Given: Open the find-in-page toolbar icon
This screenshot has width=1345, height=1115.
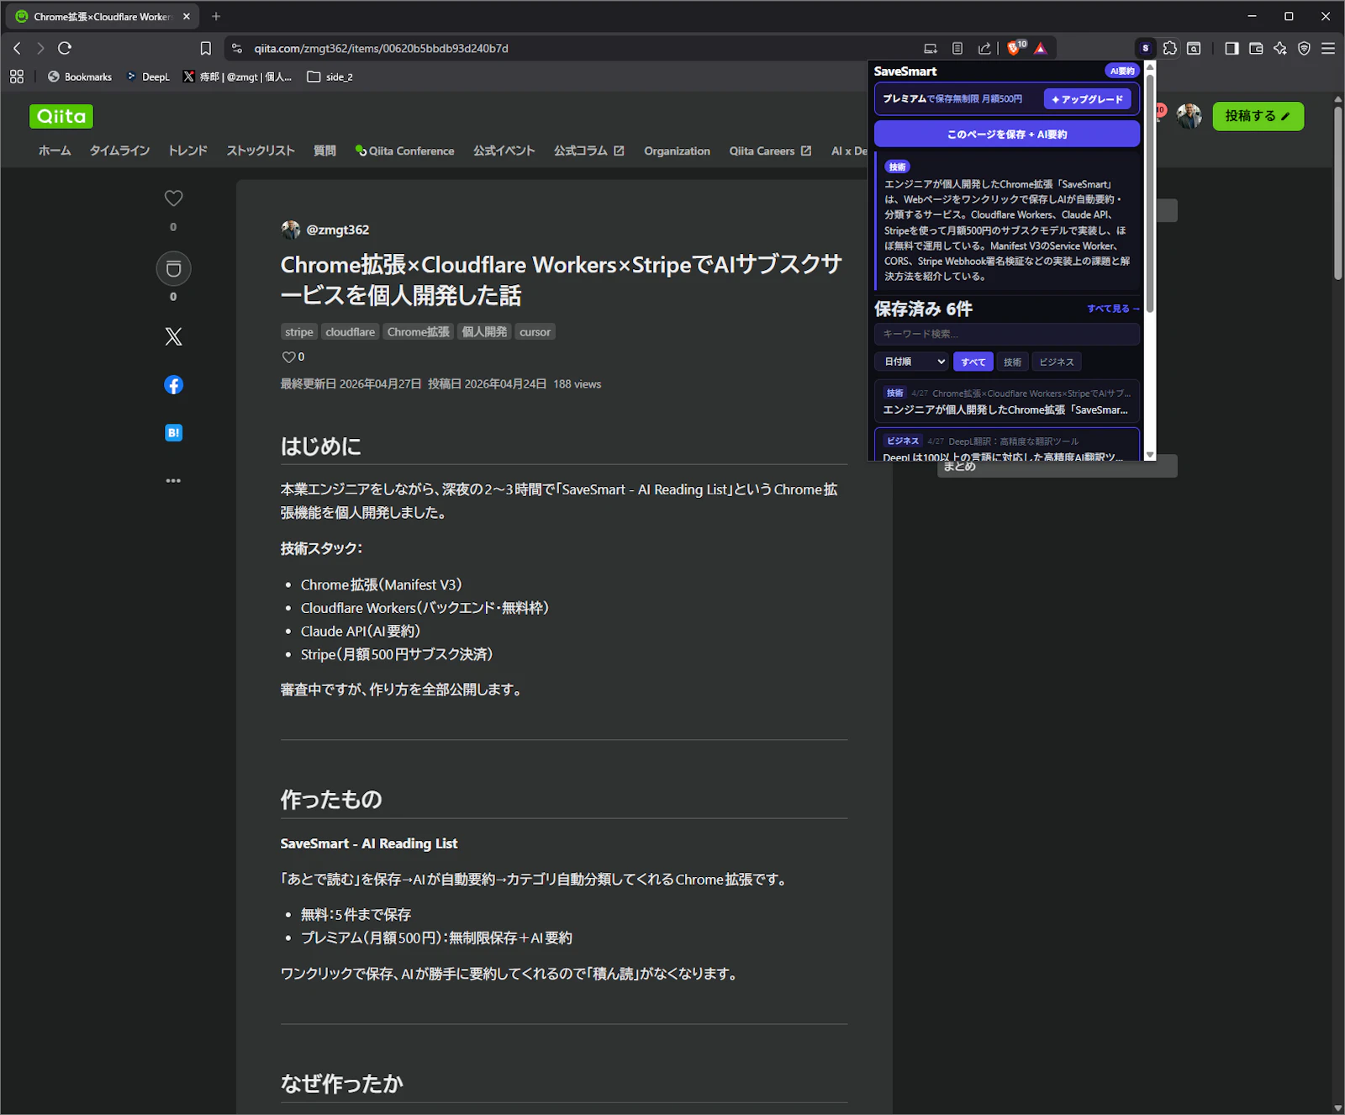Looking at the screenshot, I should coord(1194,48).
